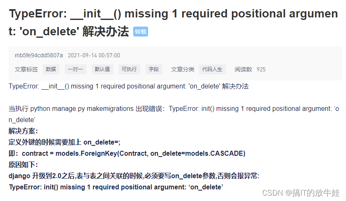Click author name mb5fe94cdd5807a
This screenshot has width=346, height=201.
coord(39,55)
